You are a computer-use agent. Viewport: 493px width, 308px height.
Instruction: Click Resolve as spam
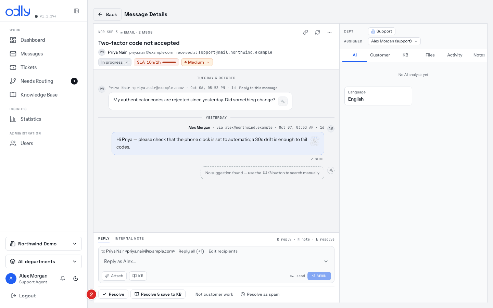260,294
